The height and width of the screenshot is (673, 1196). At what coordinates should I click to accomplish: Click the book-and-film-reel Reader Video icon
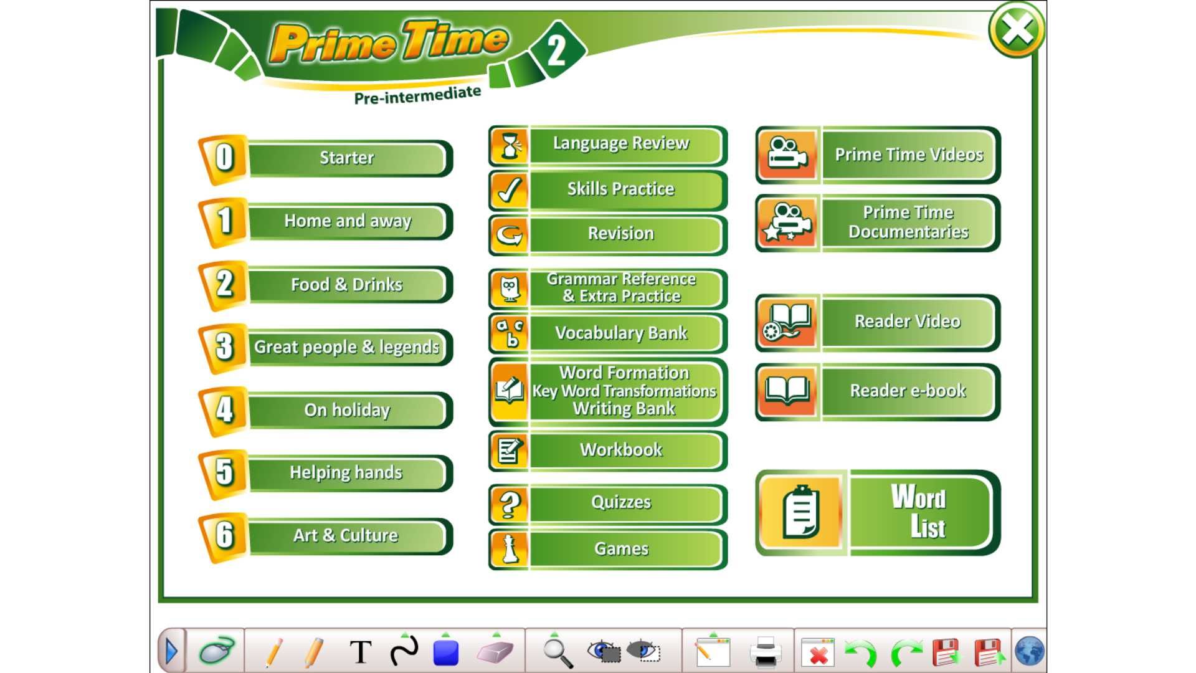[x=787, y=322]
